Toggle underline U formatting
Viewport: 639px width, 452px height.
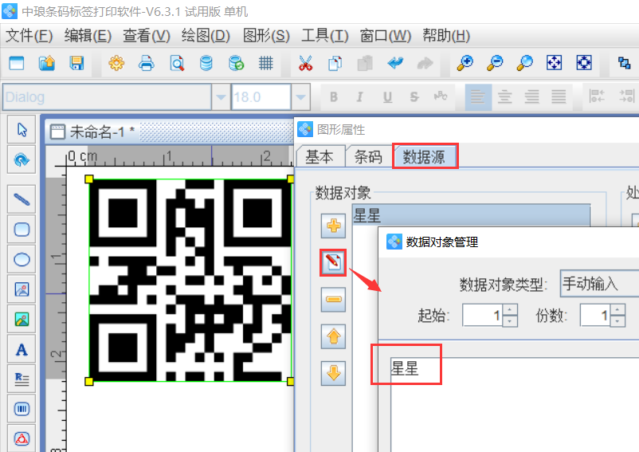click(x=387, y=97)
